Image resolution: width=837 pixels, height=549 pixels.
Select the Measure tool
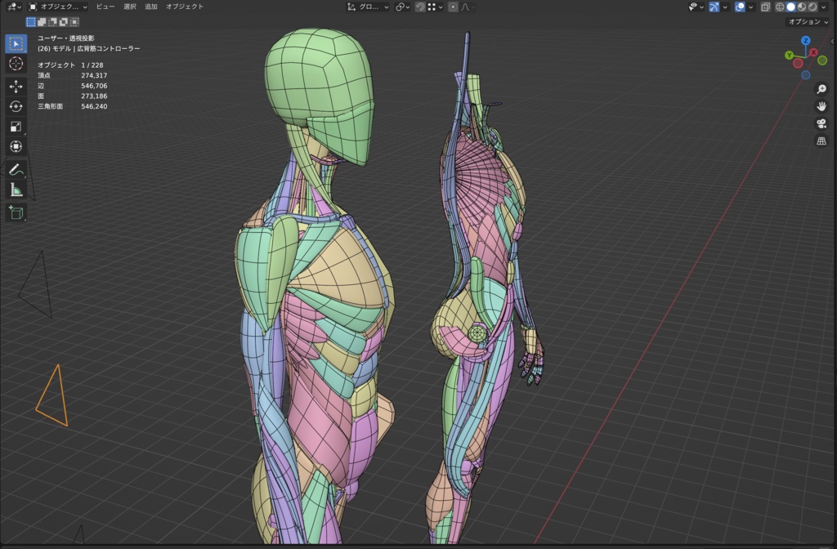pos(15,191)
